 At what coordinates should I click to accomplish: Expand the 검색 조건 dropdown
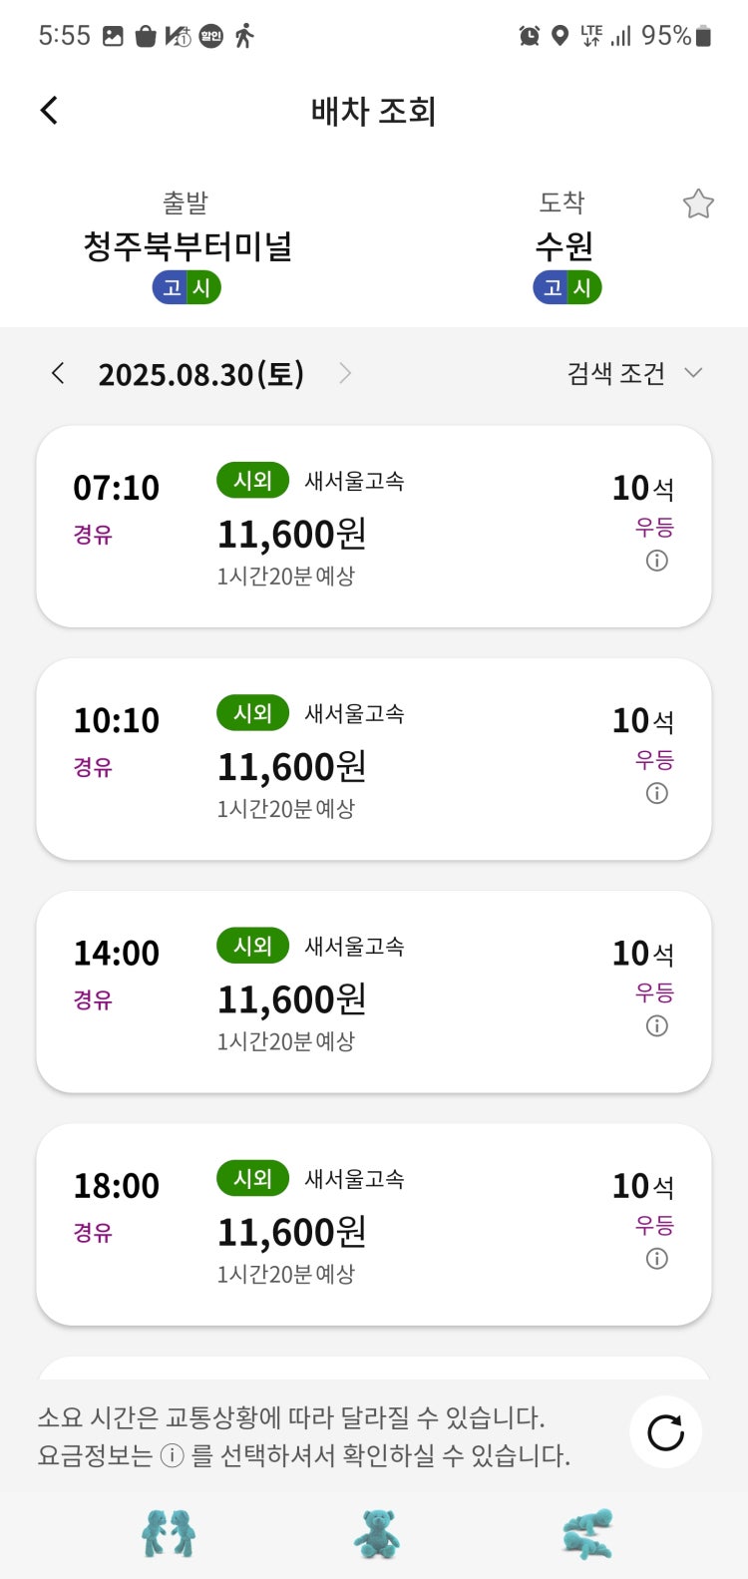click(x=634, y=374)
